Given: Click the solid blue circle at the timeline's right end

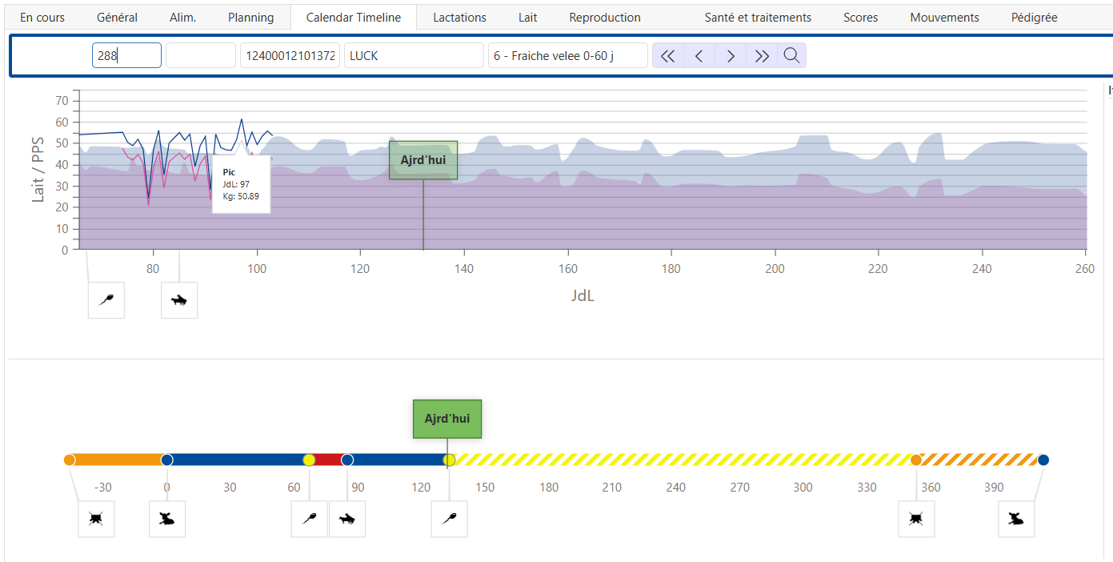Looking at the screenshot, I should tap(1043, 460).
